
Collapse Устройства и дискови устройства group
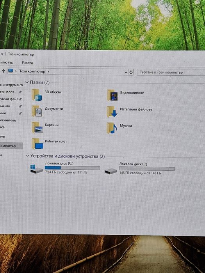click(x=27, y=156)
